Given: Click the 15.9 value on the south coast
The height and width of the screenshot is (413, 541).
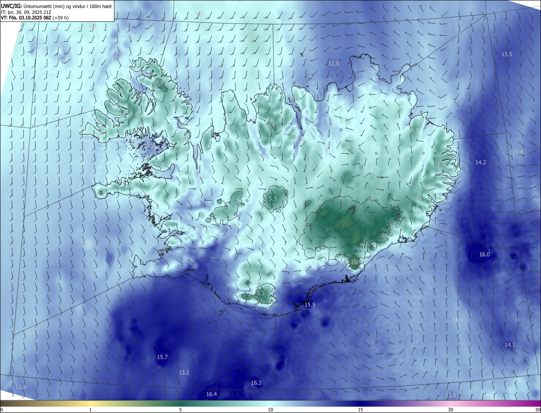Looking at the screenshot, I should (310, 305).
